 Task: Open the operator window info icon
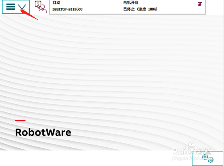click(40, 7)
